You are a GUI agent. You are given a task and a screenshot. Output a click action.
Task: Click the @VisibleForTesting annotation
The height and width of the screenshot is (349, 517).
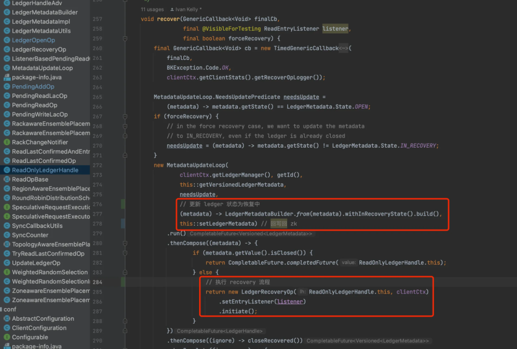231,29
